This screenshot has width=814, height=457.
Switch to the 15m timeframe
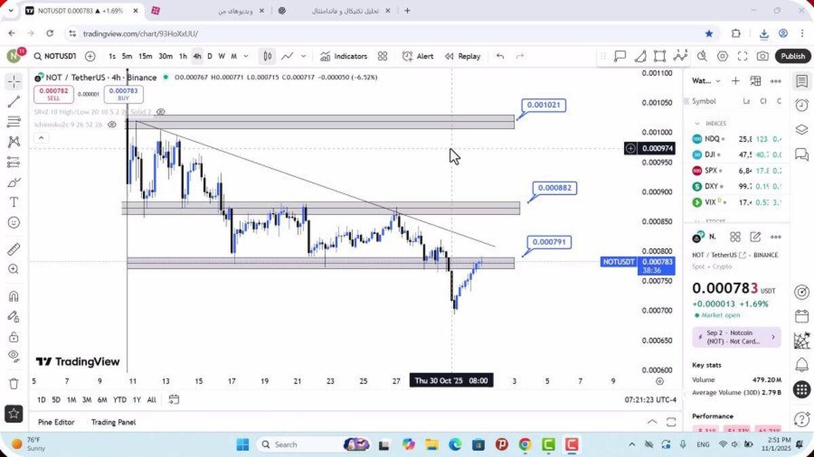(145, 56)
